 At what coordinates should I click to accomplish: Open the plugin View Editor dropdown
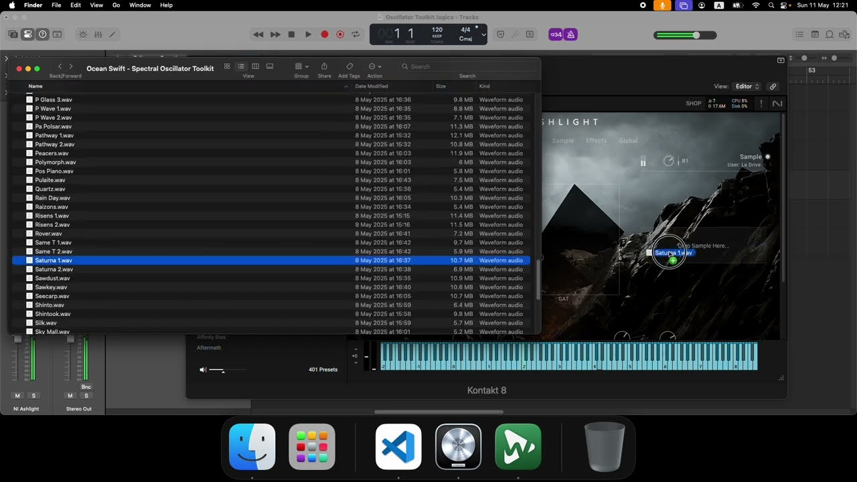coord(747,86)
